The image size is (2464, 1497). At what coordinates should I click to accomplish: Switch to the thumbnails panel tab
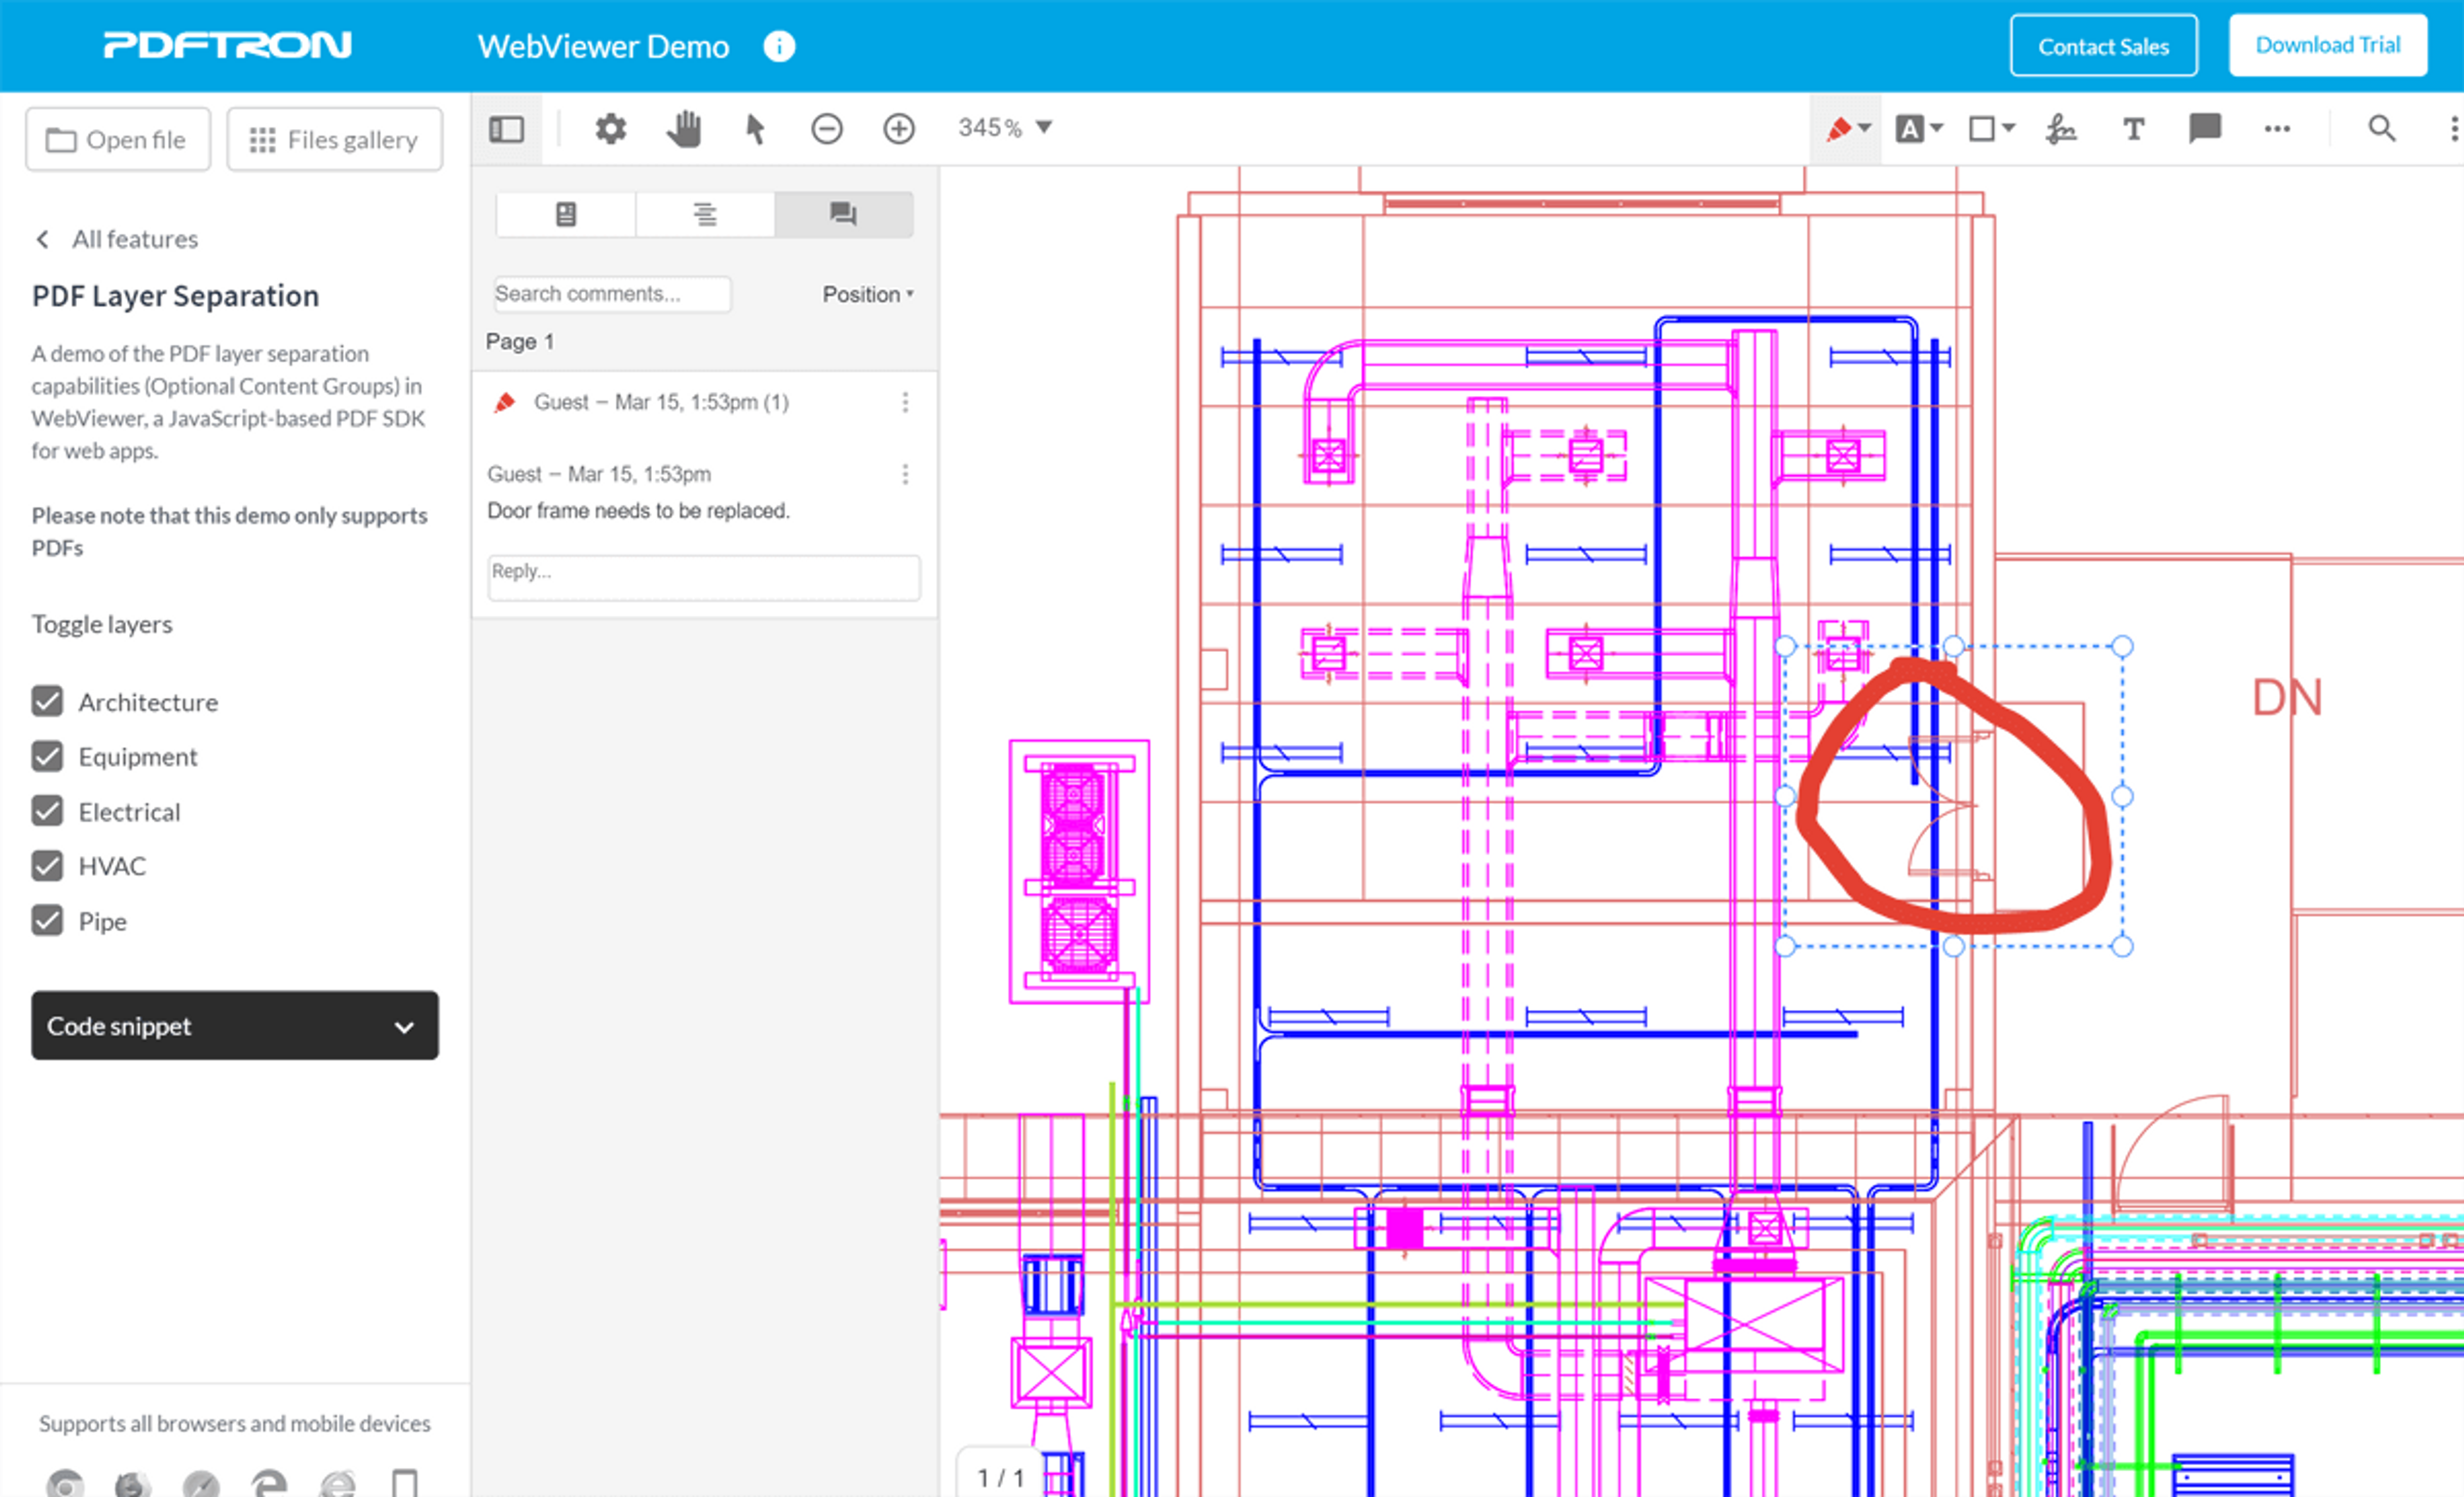565,214
